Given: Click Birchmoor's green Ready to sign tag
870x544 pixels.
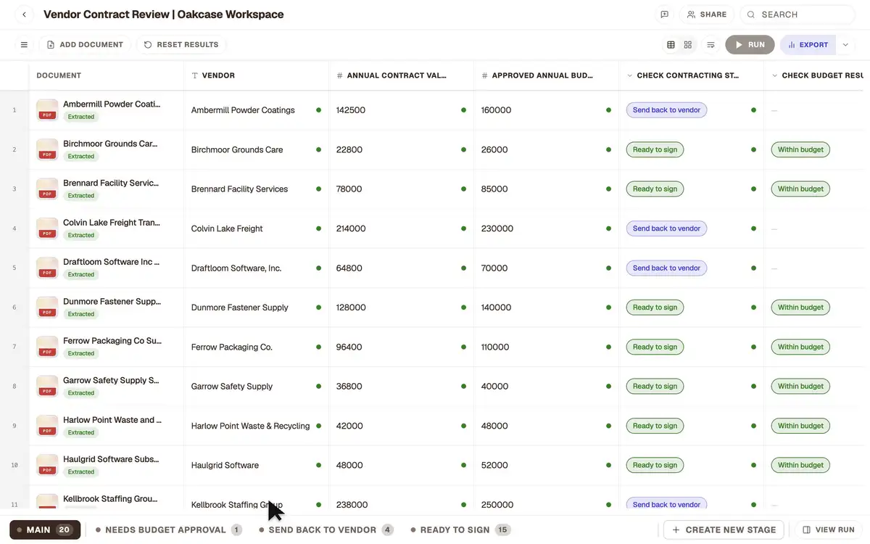Looking at the screenshot, I should [655, 149].
